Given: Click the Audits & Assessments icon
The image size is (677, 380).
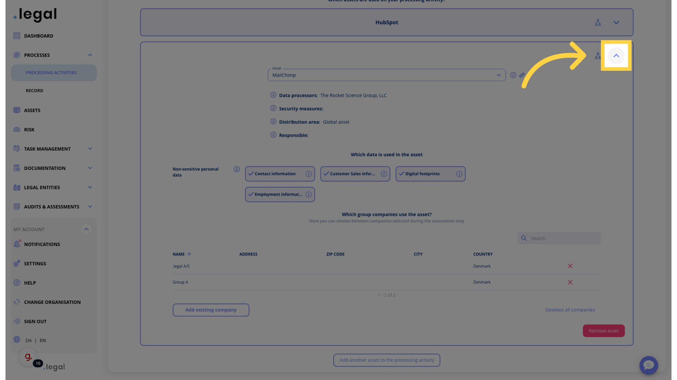Looking at the screenshot, I should coord(17,207).
